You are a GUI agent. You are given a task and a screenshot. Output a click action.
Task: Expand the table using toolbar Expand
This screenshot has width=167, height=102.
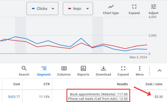123,71
